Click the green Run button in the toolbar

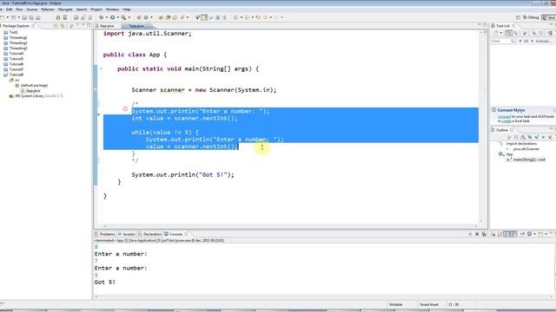[112, 17]
